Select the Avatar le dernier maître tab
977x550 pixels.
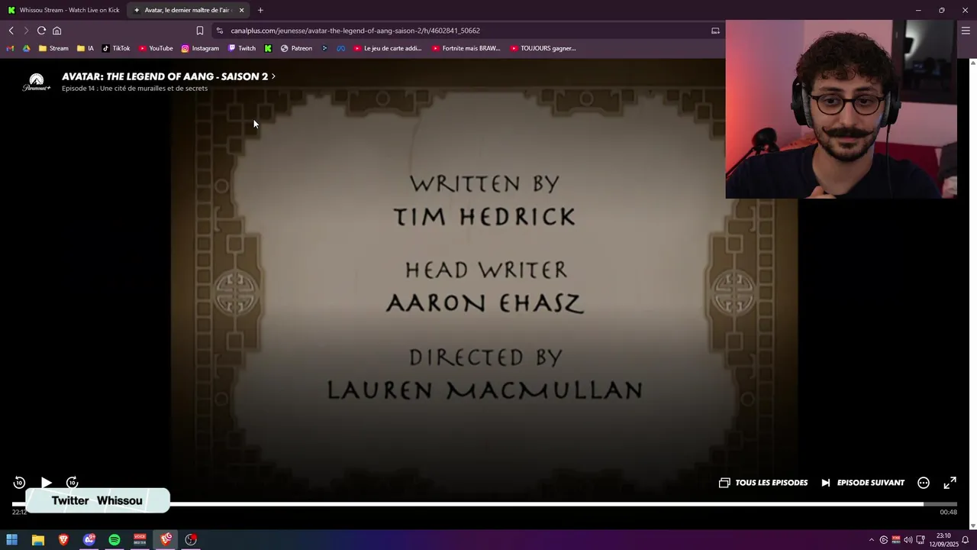tap(188, 10)
